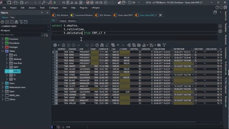Click the eye icon in the top toolbar
The width and height of the screenshot is (229, 129).
click(x=134, y=3)
